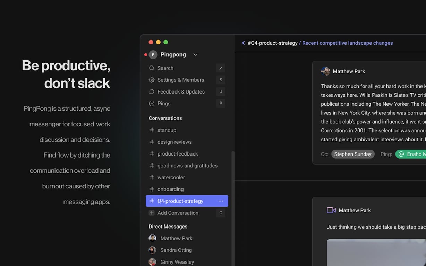
Task: Open the watercooler conversation
Action: pyautogui.click(x=187, y=177)
